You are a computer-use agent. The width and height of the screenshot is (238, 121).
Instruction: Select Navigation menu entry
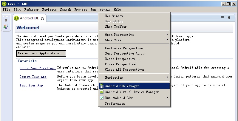tap(134, 77)
